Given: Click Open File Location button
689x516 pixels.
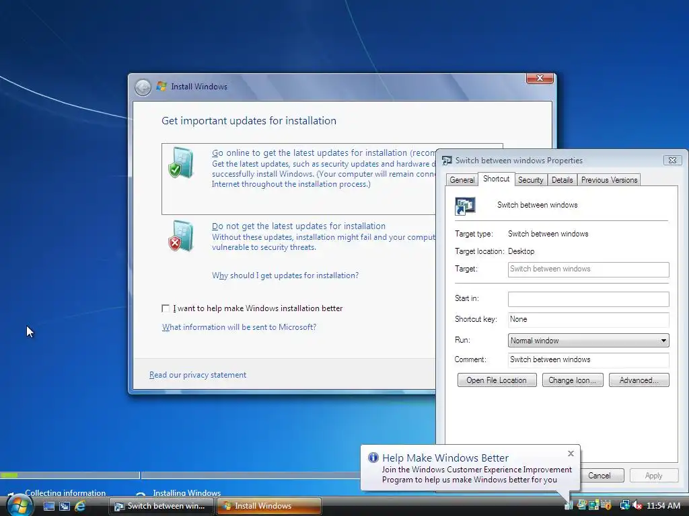Looking at the screenshot, I should 497,380.
